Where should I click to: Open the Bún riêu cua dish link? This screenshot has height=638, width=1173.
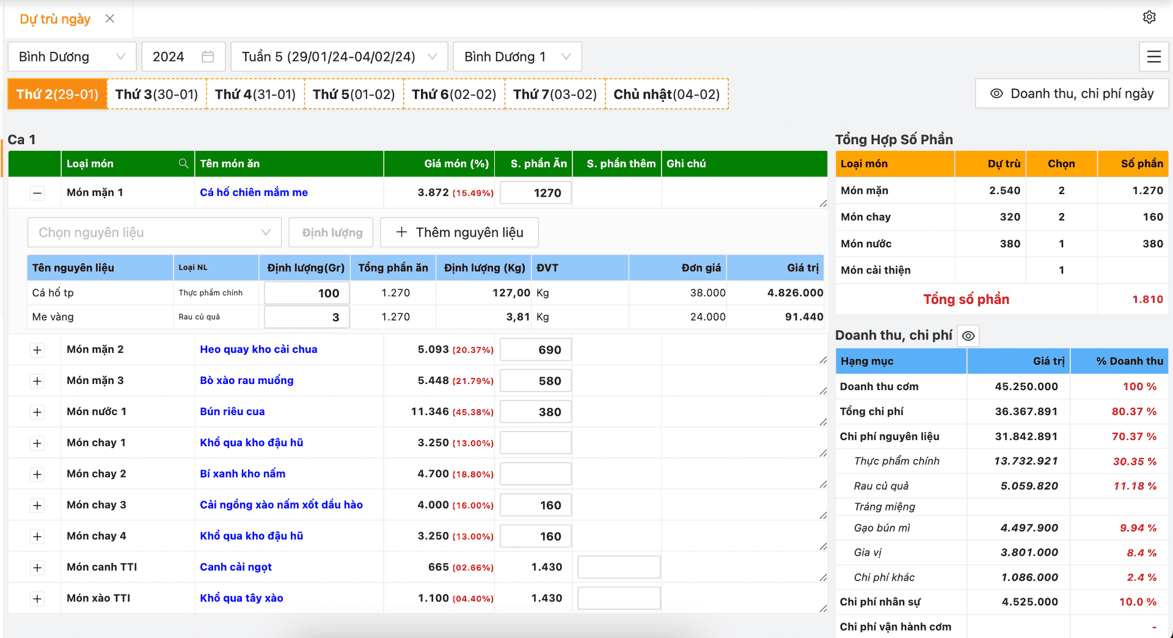[x=232, y=411]
